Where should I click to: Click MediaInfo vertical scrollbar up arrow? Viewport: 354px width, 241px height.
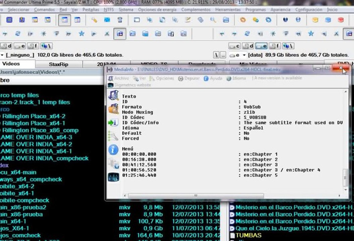pyautogui.click(x=345, y=92)
